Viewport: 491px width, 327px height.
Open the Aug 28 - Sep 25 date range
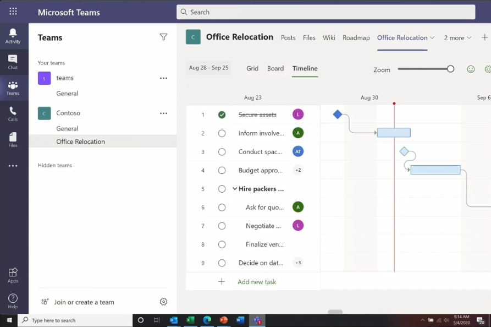pos(208,68)
